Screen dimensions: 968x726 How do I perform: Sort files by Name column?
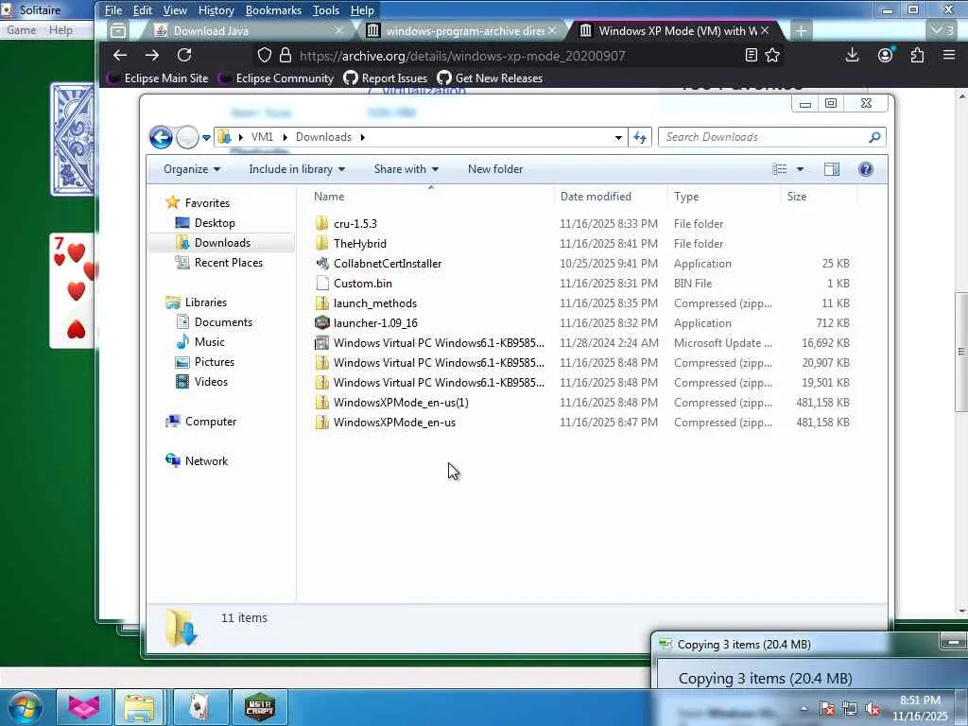(x=329, y=197)
